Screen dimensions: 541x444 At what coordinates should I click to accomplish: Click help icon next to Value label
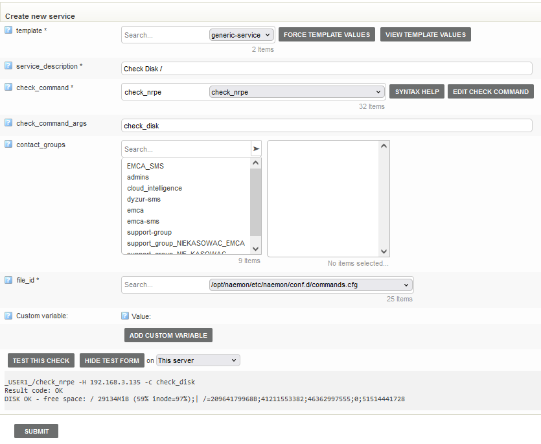coord(125,316)
